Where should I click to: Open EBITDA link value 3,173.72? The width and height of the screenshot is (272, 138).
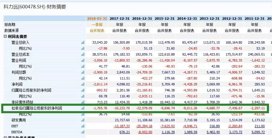point(236,132)
